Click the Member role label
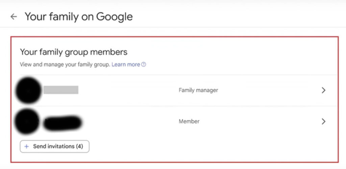The height and width of the screenshot is (169, 346). (189, 121)
